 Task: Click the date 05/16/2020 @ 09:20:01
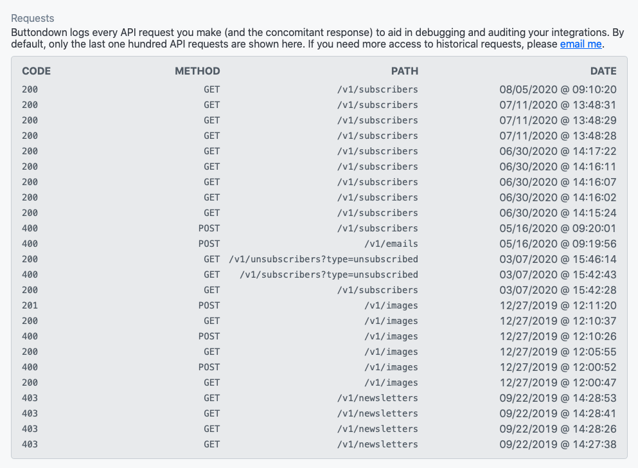[558, 228]
